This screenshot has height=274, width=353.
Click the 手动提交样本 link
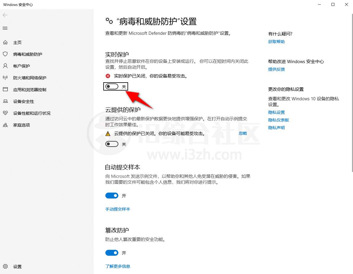pos(118,209)
